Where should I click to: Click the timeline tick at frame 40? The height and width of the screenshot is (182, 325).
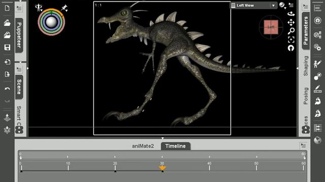[x=209, y=168]
